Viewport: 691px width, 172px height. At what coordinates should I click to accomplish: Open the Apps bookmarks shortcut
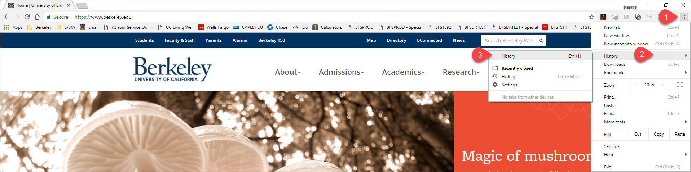pyautogui.click(x=13, y=27)
